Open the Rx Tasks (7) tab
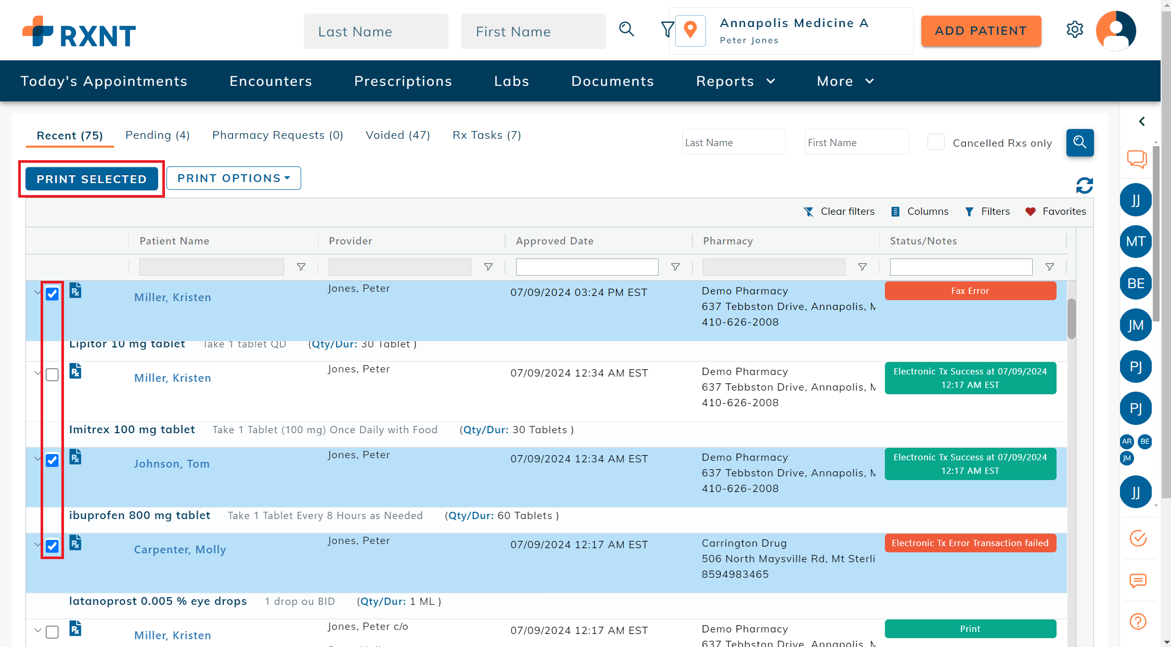Image resolution: width=1171 pixels, height=647 pixels. tap(486, 135)
